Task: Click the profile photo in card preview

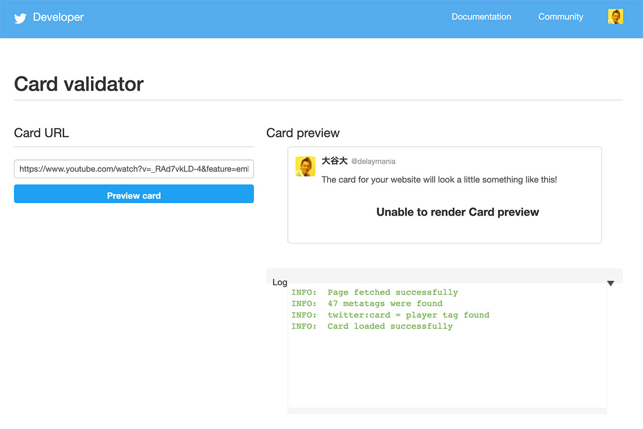Action: 305,166
